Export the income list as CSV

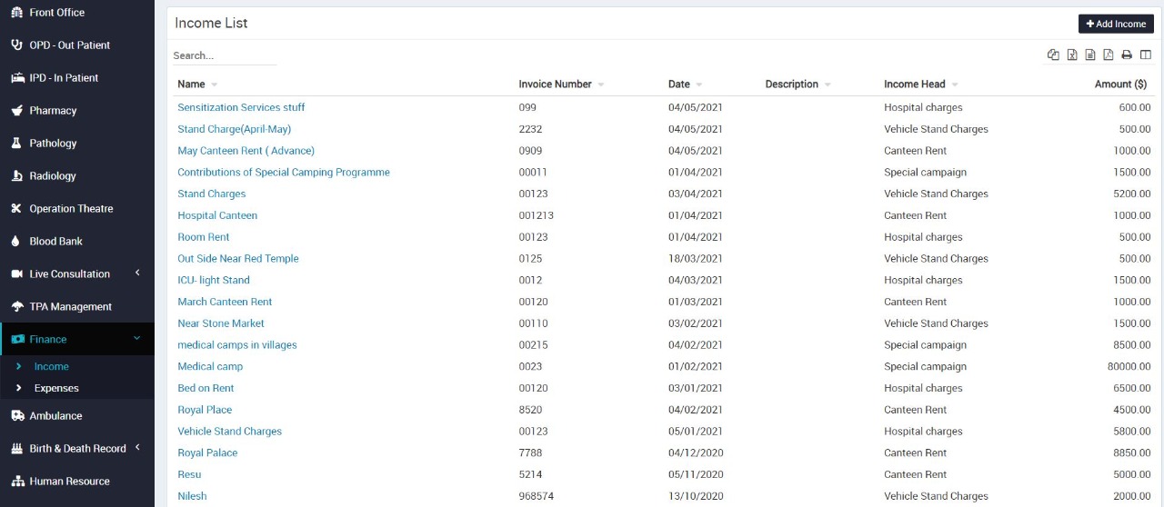click(x=1090, y=55)
